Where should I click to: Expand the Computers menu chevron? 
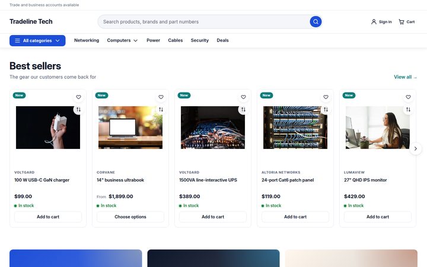pos(136,40)
